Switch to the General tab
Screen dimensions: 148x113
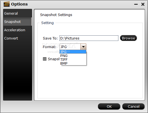click(x=17, y=13)
